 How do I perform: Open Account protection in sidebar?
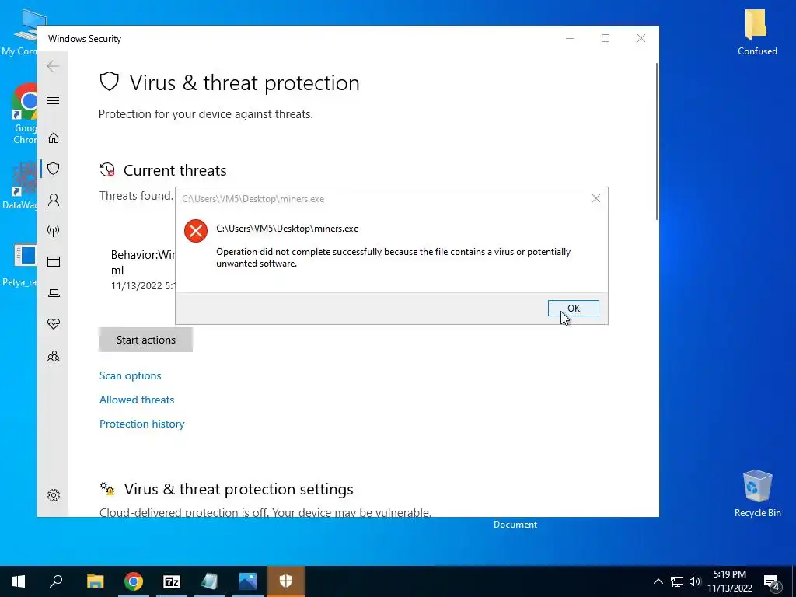pyautogui.click(x=54, y=200)
